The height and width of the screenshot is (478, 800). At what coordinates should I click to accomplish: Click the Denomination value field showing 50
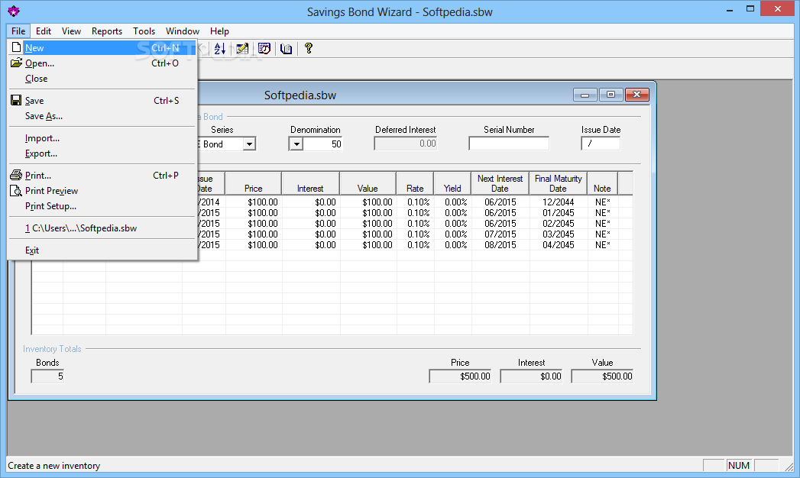[323, 144]
